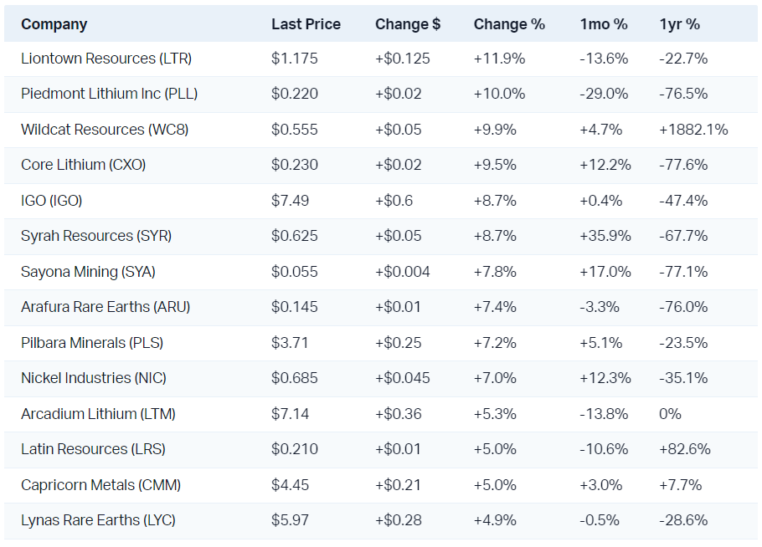This screenshot has height=547, width=762.
Task: Click IGO (IGO) company name
Action: tap(52, 201)
